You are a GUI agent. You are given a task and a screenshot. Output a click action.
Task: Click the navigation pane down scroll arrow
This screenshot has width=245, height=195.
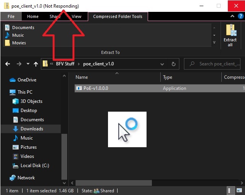[x=64, y=183]
